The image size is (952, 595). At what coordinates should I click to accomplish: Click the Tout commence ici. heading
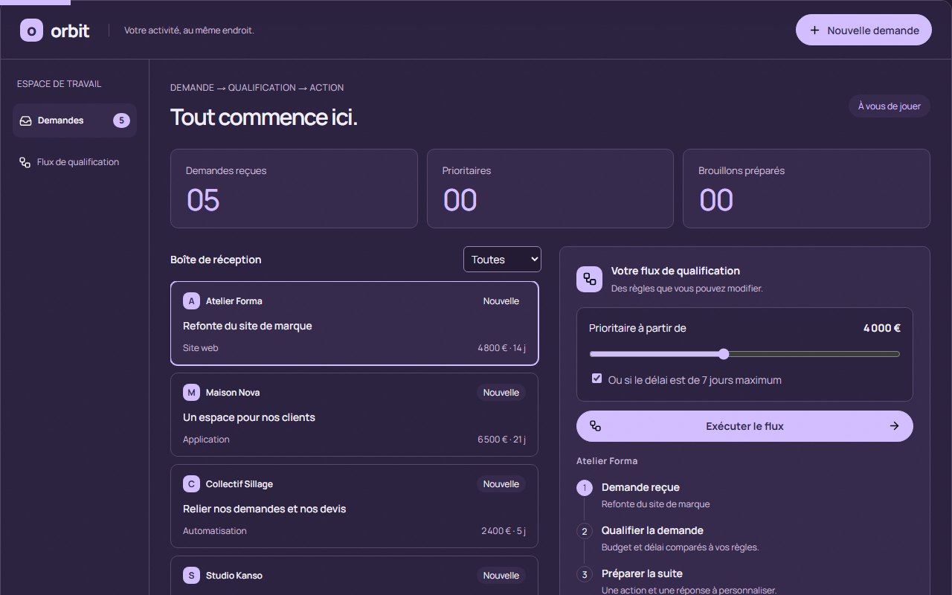[x=264, y=117]
